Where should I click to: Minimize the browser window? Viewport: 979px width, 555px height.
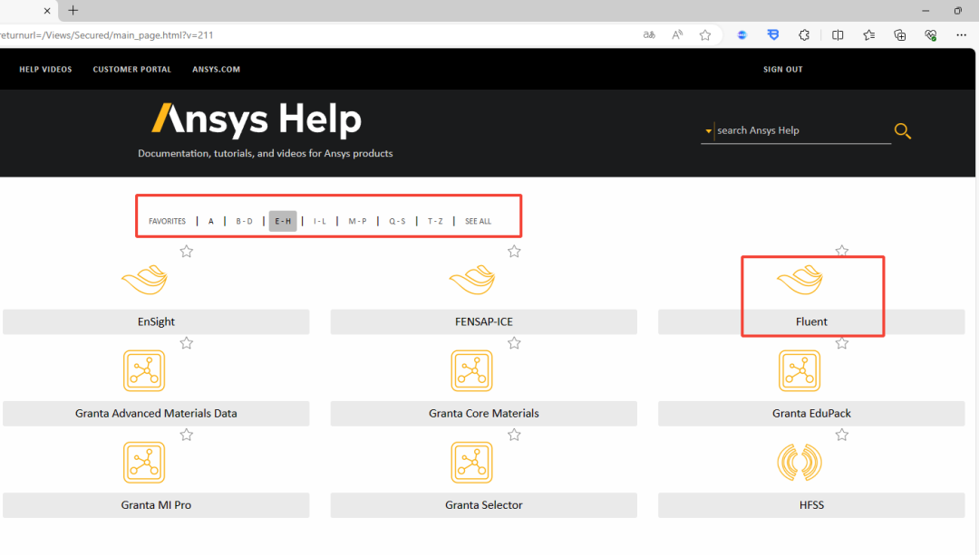(x=926, y=11)
